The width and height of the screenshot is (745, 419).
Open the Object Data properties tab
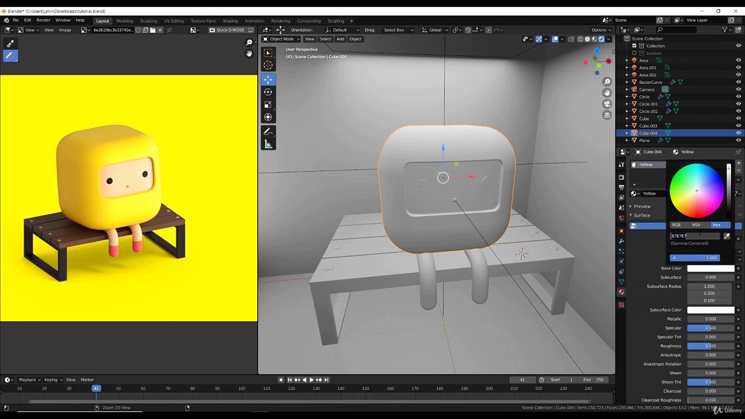pos(621,282)
